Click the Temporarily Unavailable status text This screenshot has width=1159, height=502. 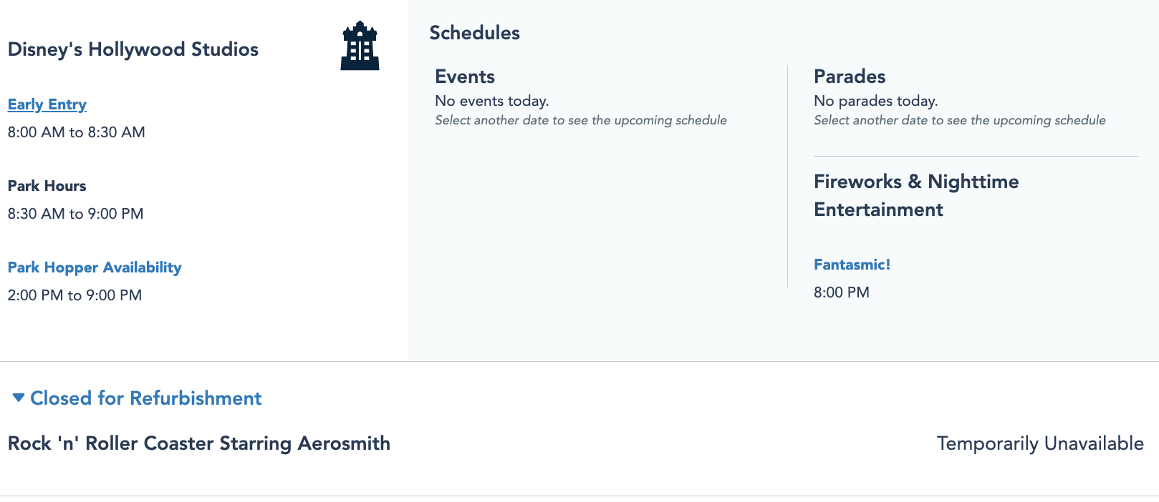(x=1040, y=443)
